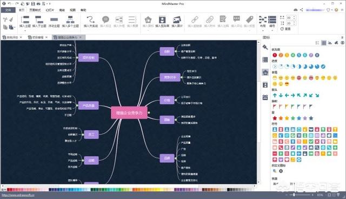This screenshot has width=346, height=199.
Task: Switch to the Advanced ribbon tab
Action: 62,10
